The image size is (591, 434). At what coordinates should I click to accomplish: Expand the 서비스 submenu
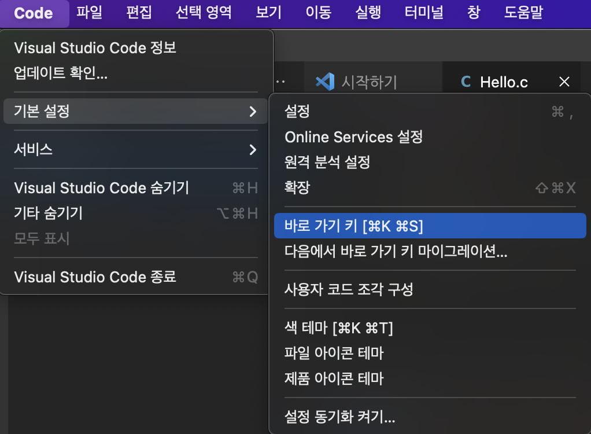coord(136,150)
